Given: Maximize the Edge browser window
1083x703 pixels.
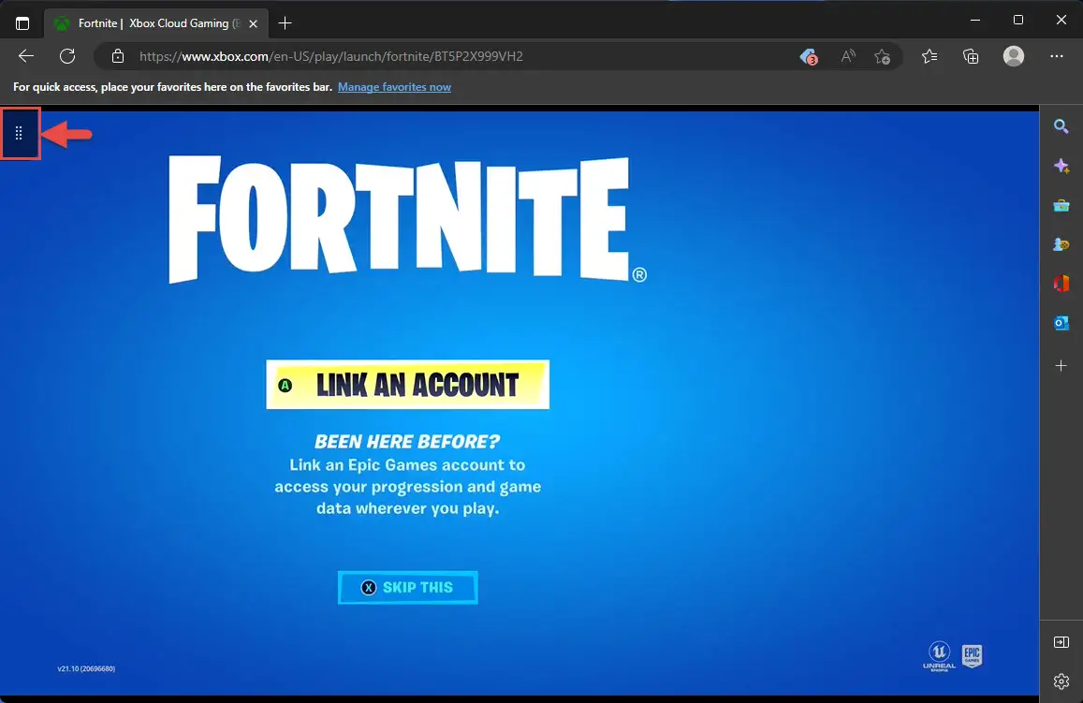Looking at the screenshot, I should click(x=1018, y=20).
